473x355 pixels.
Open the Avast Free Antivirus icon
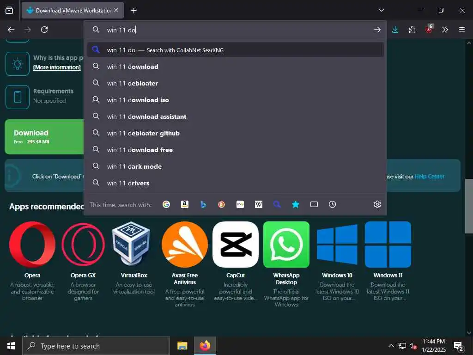(185, 245)
